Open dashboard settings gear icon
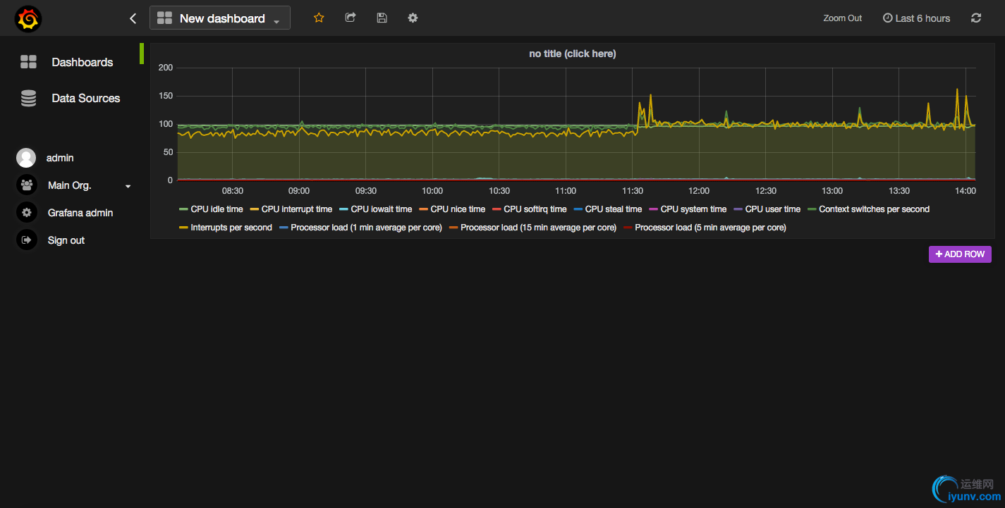This screenshot has width=1005, height=508. (413, 18)
